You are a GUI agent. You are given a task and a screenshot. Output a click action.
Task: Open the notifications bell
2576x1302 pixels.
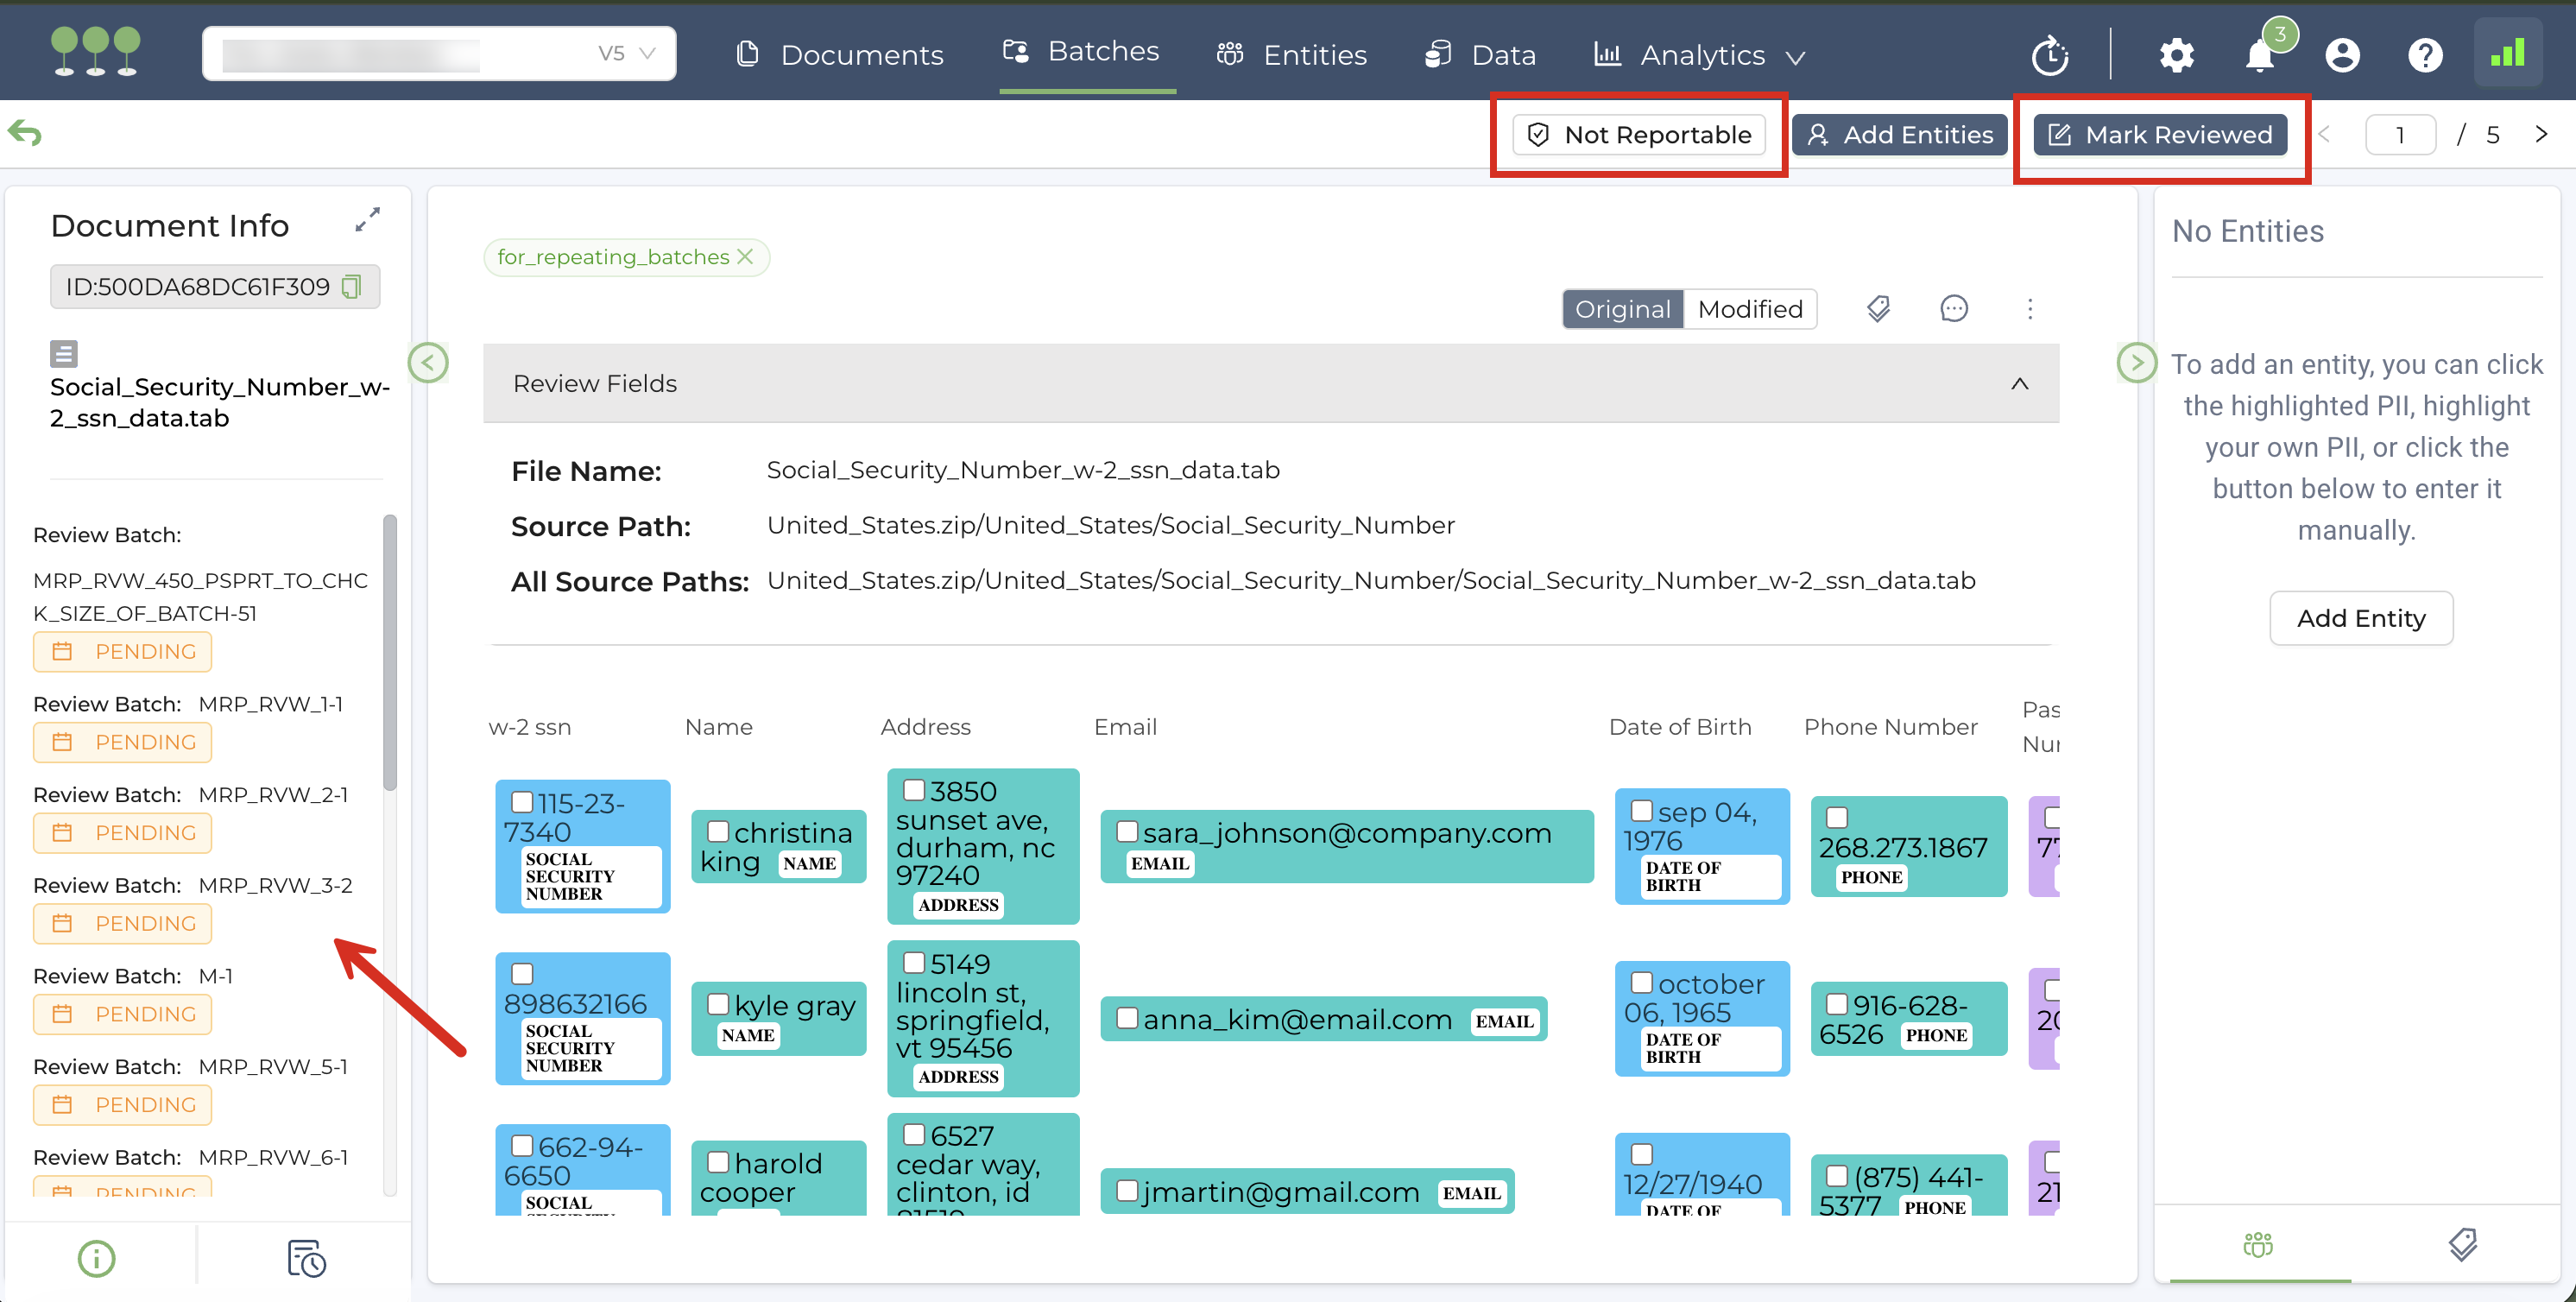2259,55
